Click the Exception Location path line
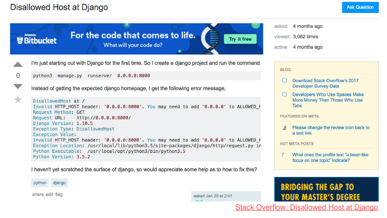 (x=147, y=146)
